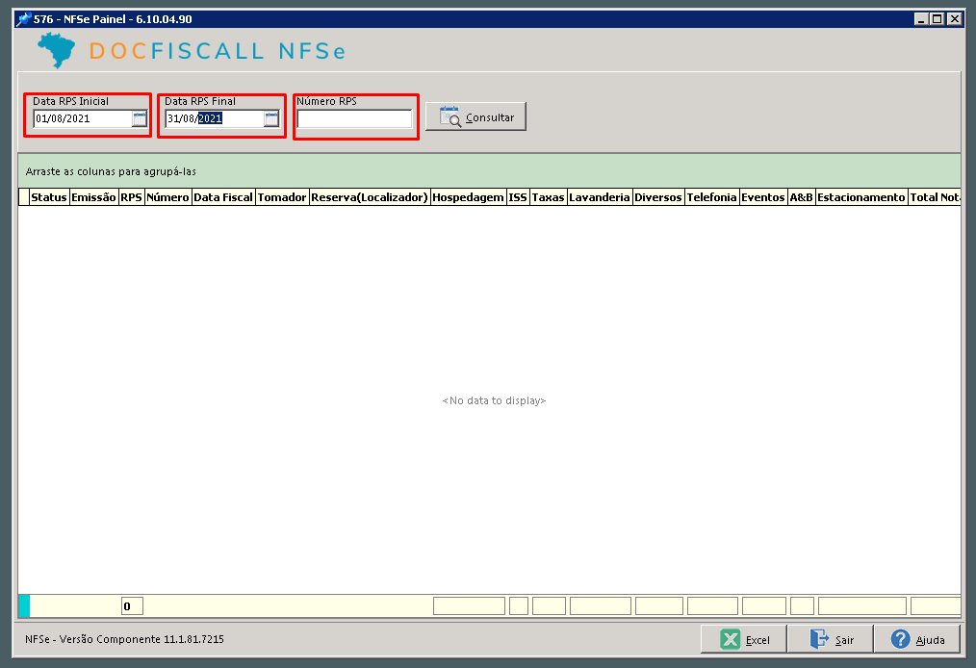Viewport: 976px width, 668px height.
Task: Export results with the Excel button
Action: click(744, 639)
